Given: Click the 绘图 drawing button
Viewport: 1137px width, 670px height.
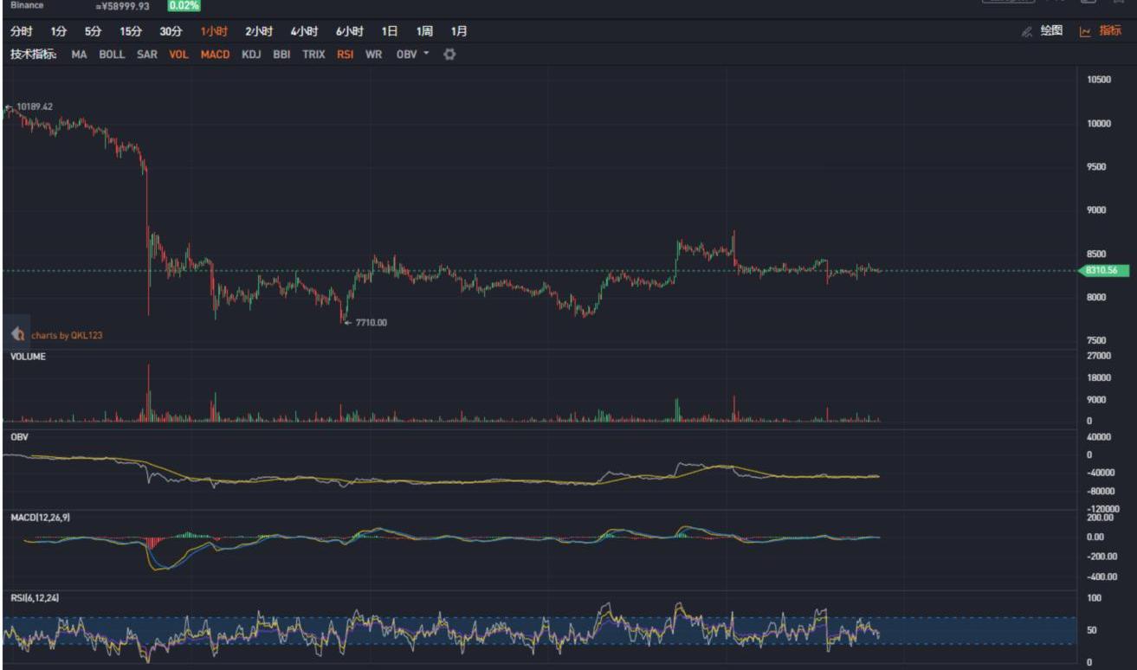Looking at the screenshot, I should (x=1051, y=31).
